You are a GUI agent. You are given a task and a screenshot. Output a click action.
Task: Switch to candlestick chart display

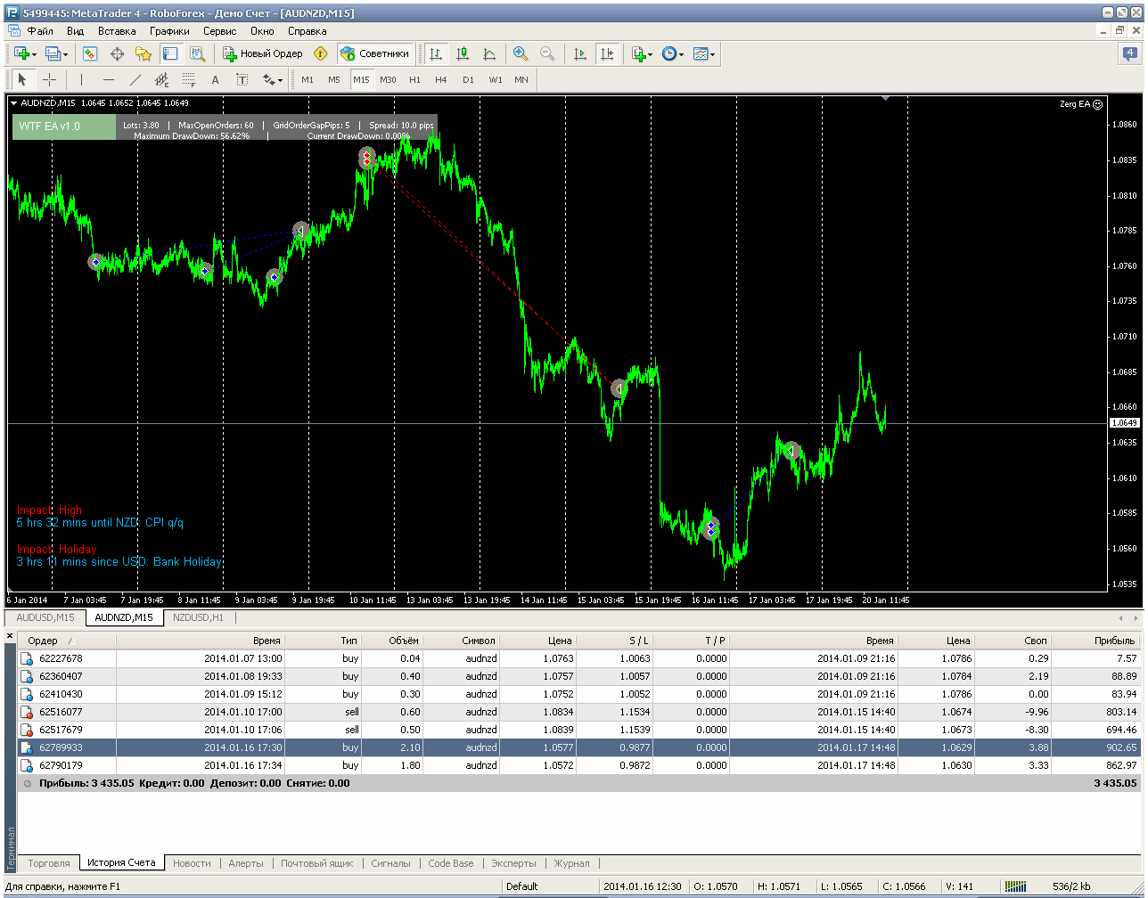click(463, 53)
